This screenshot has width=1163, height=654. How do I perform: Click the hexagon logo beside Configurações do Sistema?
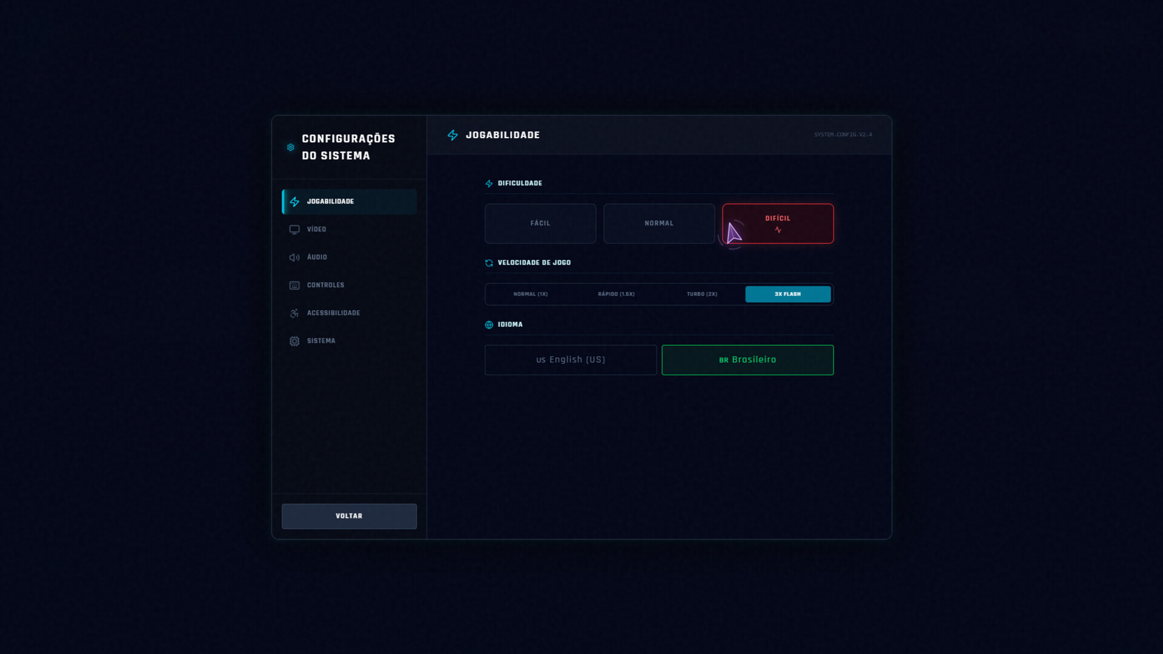[x=291, y=147]
